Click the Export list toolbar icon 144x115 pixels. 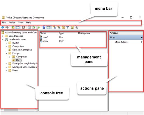tap(38, 27)
